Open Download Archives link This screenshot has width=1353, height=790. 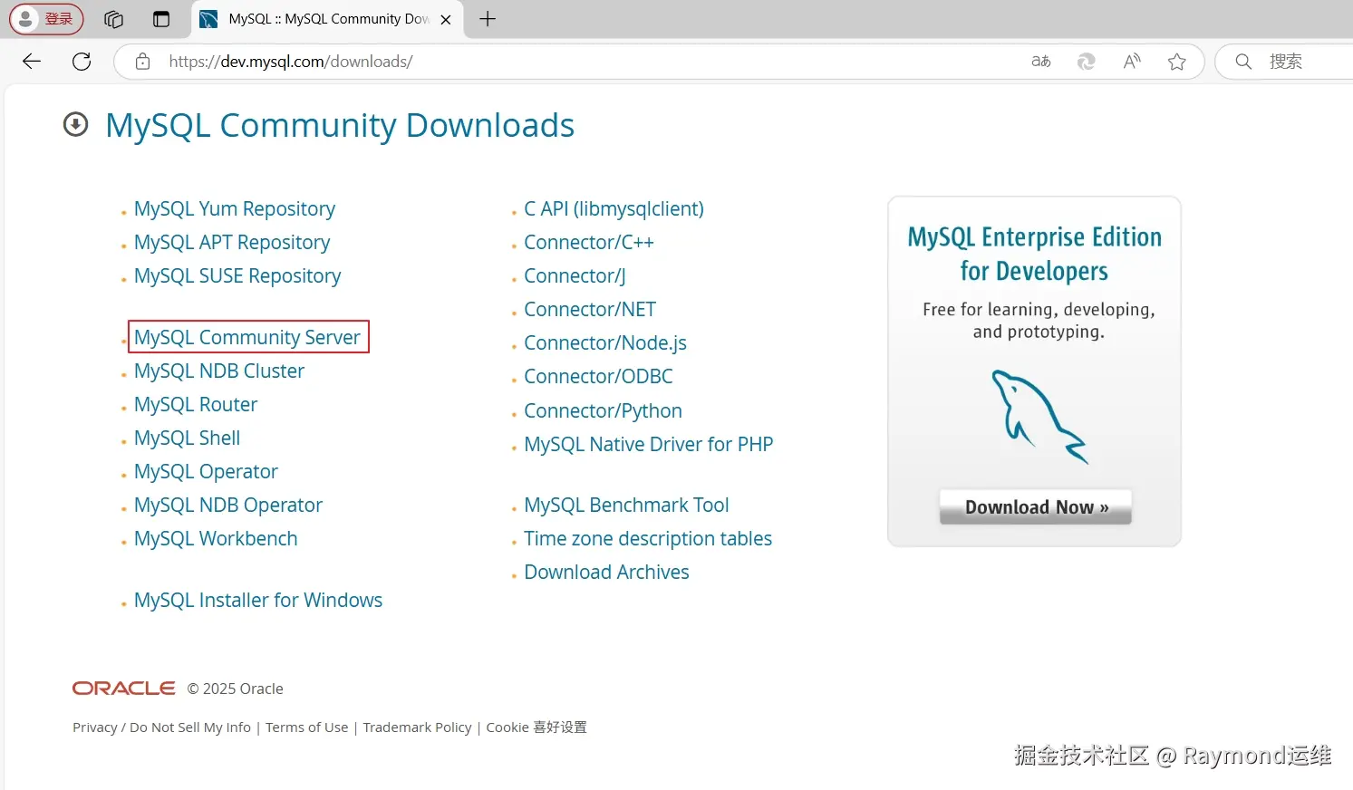pyautogui.click(x=606, y=573)
